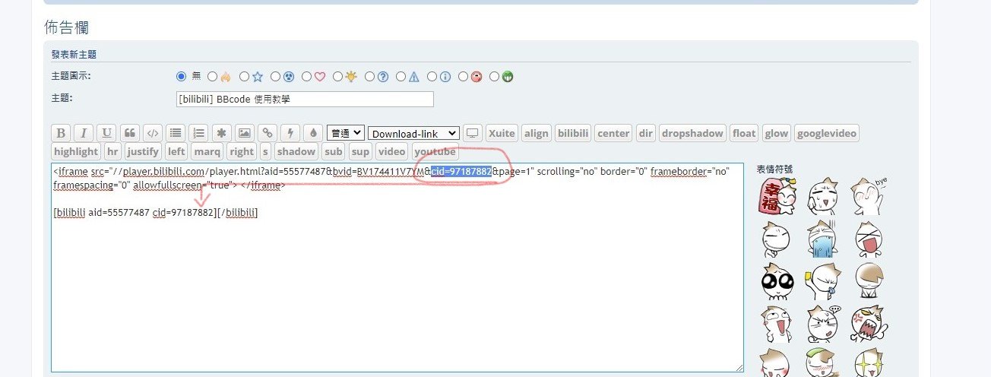Insert the bilibili BBcode tag

pos(573,133)
